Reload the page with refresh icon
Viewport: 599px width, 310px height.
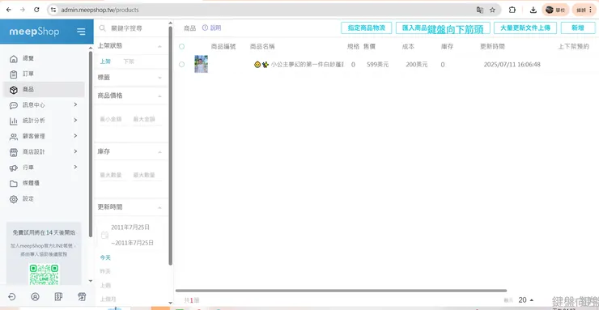click(36, 10)
